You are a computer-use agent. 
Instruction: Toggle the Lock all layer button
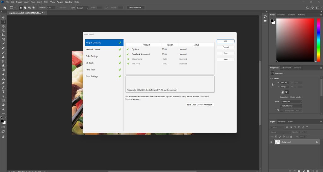coord(291,137)
